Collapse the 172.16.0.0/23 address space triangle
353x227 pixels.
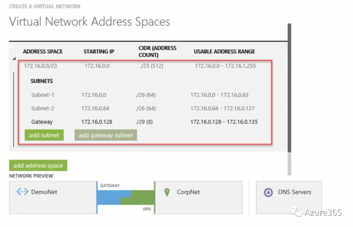point(14,59)
